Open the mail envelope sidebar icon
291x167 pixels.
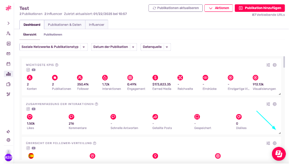(x=8, y=54)
